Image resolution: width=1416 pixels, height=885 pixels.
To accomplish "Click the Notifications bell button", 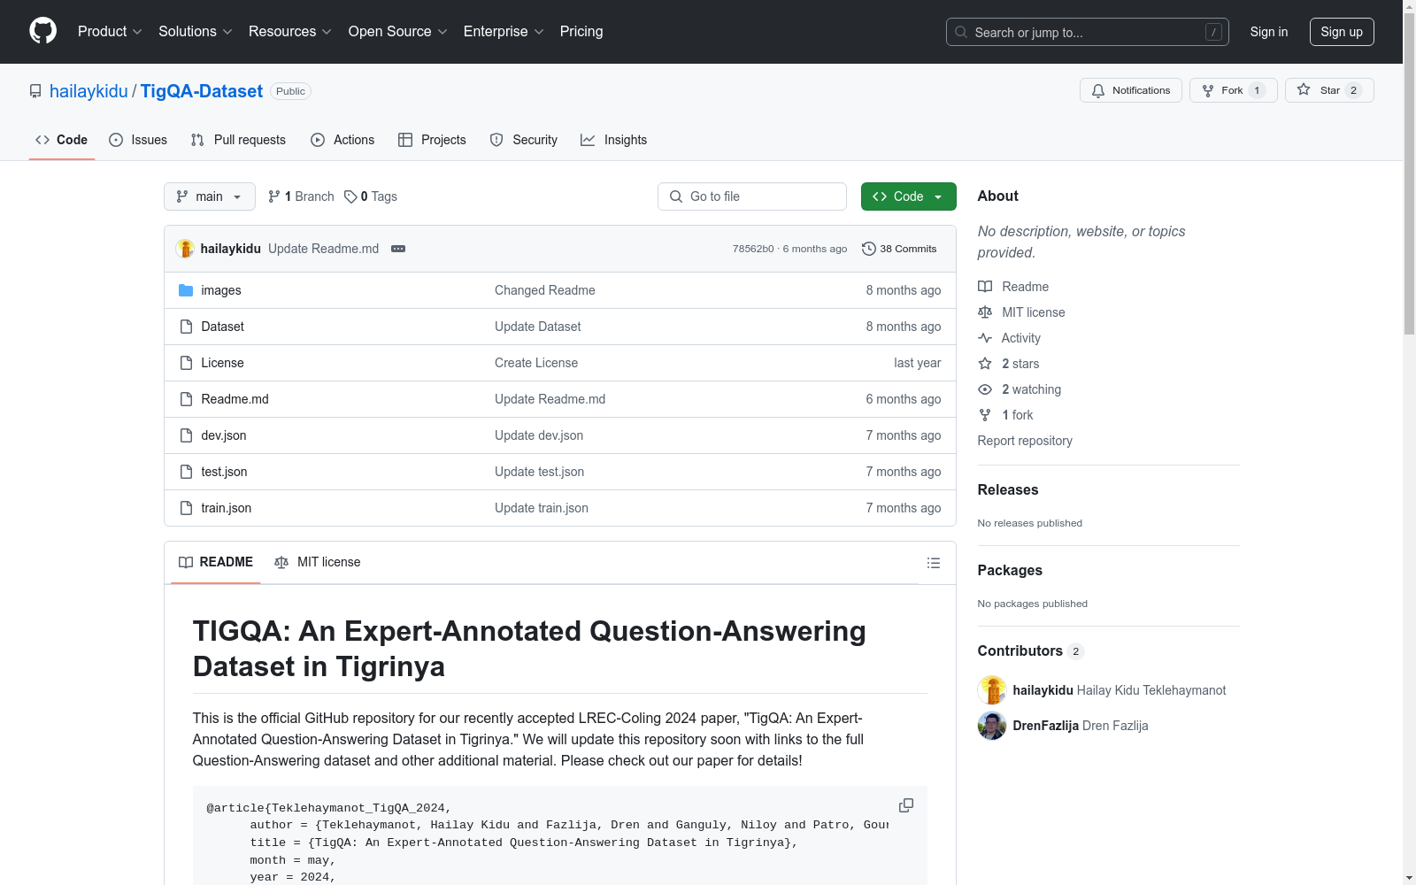I will [x=1130, y=90].
